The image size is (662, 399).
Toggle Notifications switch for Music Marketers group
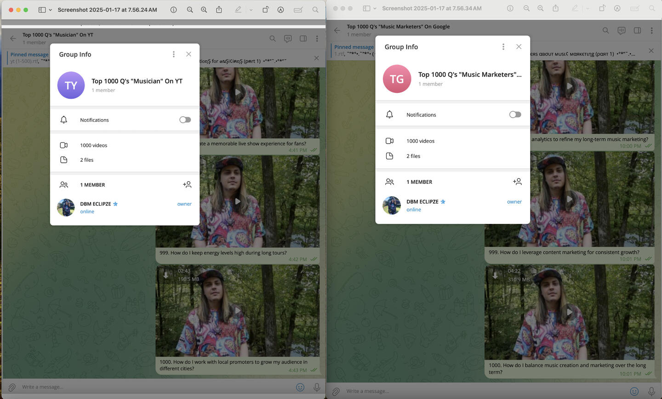[515, 114]
